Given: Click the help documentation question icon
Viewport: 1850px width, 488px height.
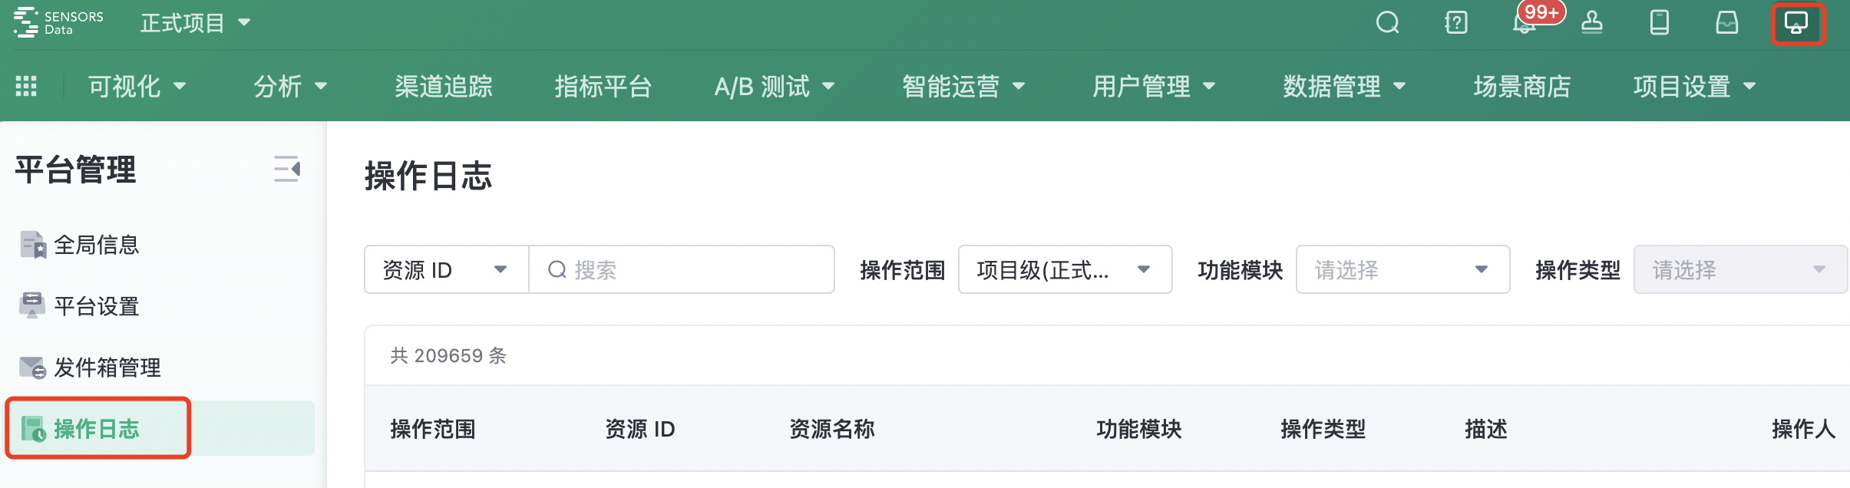Looking at the screenshot, I should pyautogui.click(x=1455, y=22).
